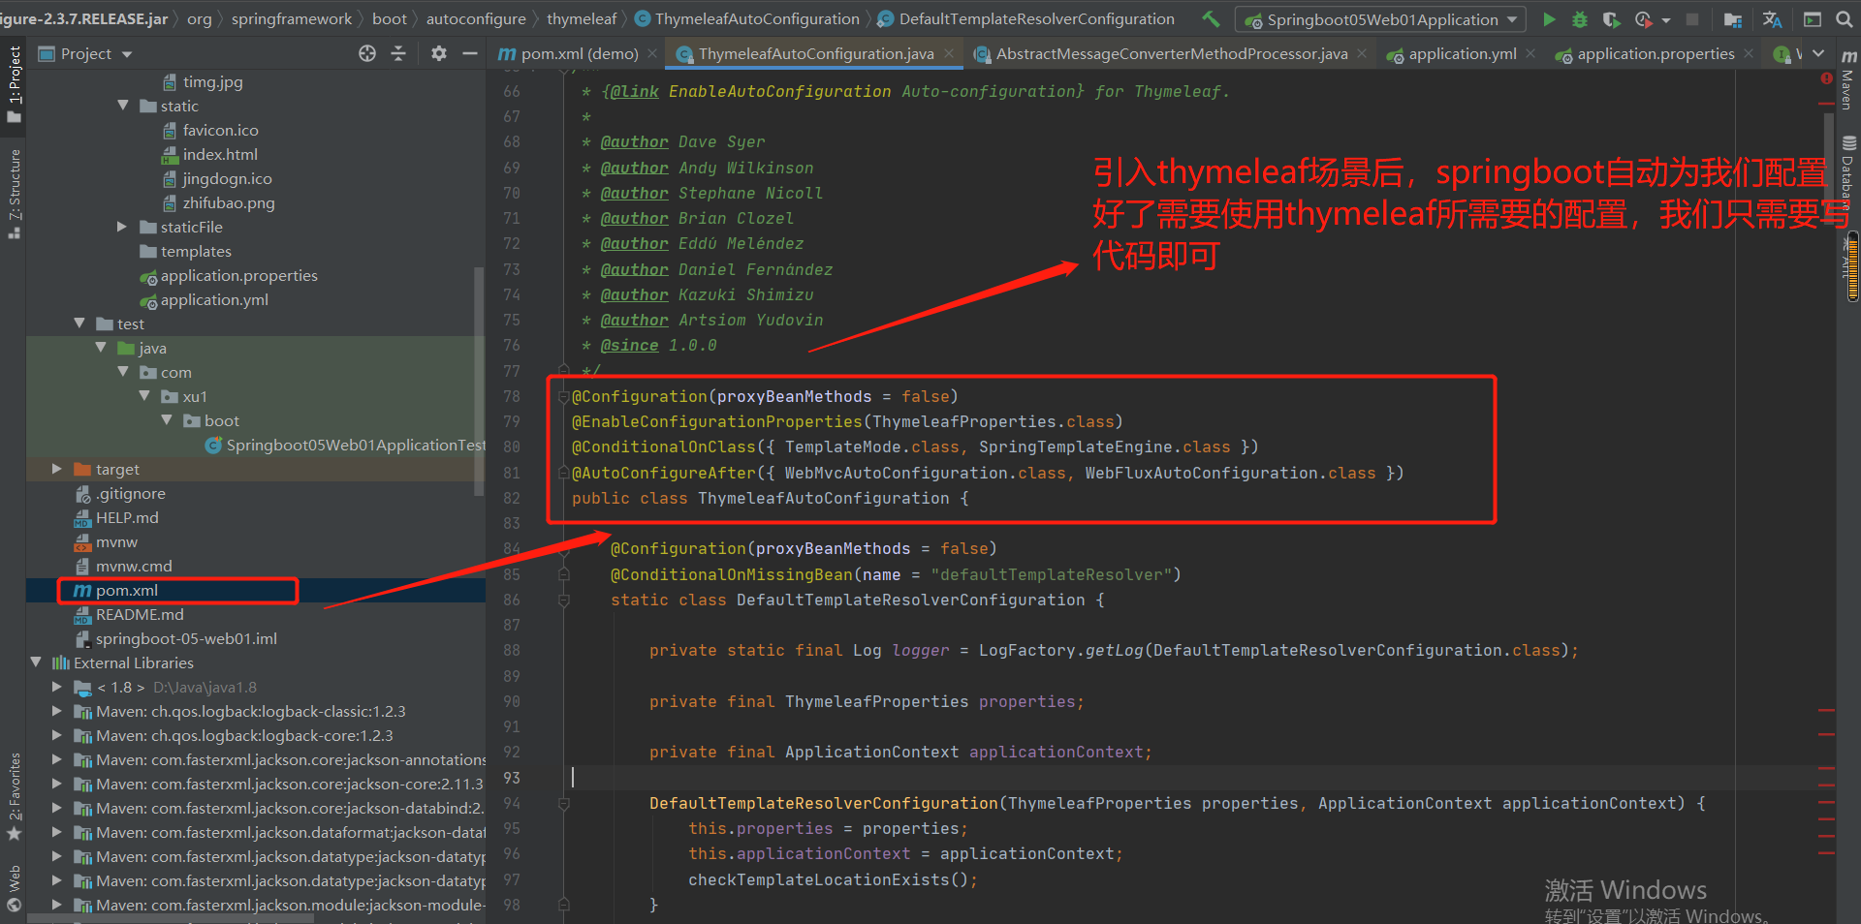
Task: Select HELP.md file
Action: point(126,517)
